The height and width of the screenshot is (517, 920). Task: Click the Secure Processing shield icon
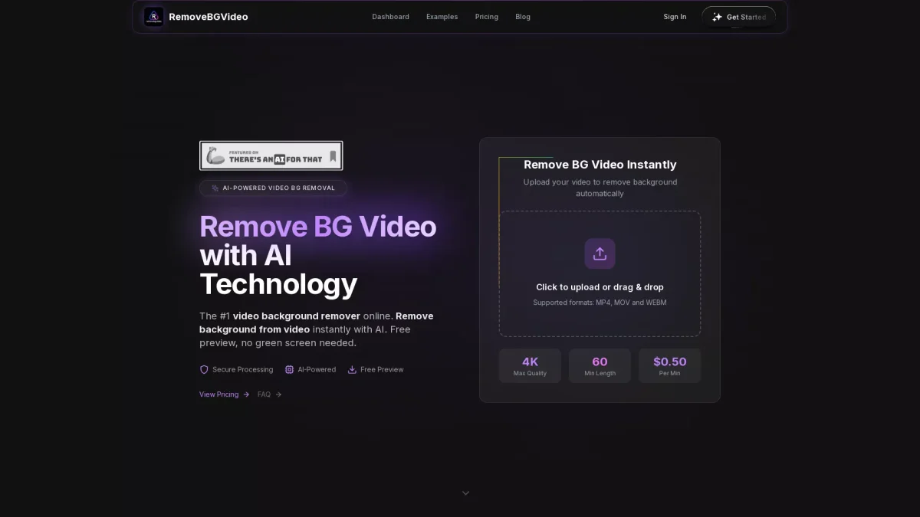click(x=204, y=369)
